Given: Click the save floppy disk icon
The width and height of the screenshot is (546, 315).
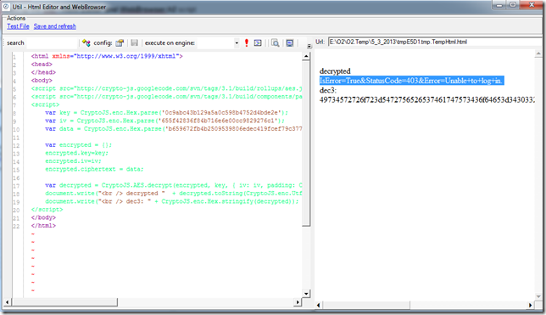Looking at the screenshot, I should point(135,43).
